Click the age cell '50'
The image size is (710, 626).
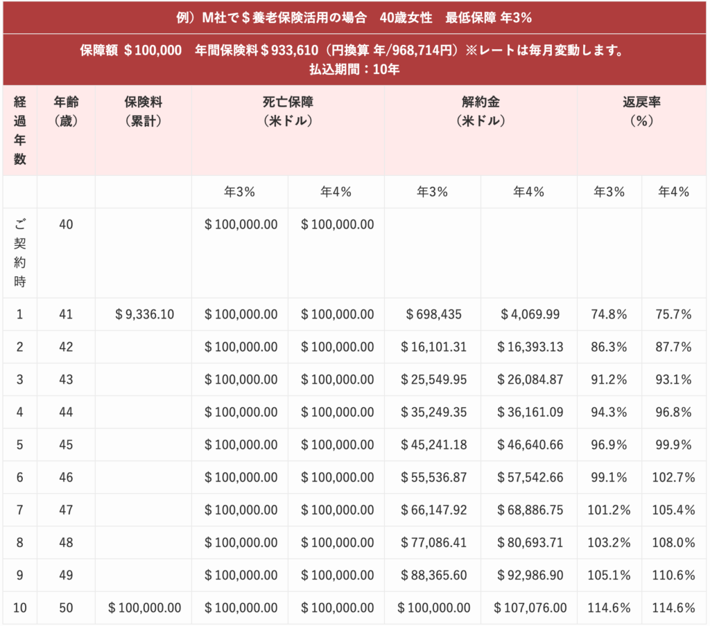point(66,607)
